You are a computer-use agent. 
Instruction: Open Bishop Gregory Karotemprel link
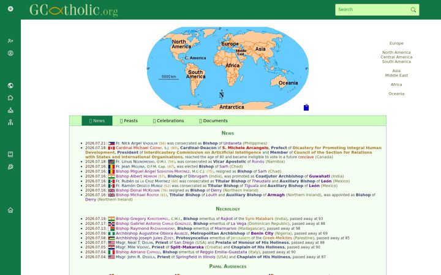pos(142,219)
